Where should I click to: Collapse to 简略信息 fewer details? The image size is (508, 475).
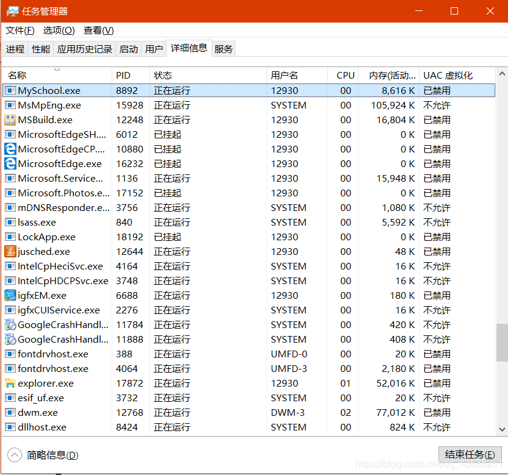[x=43, y=455]
